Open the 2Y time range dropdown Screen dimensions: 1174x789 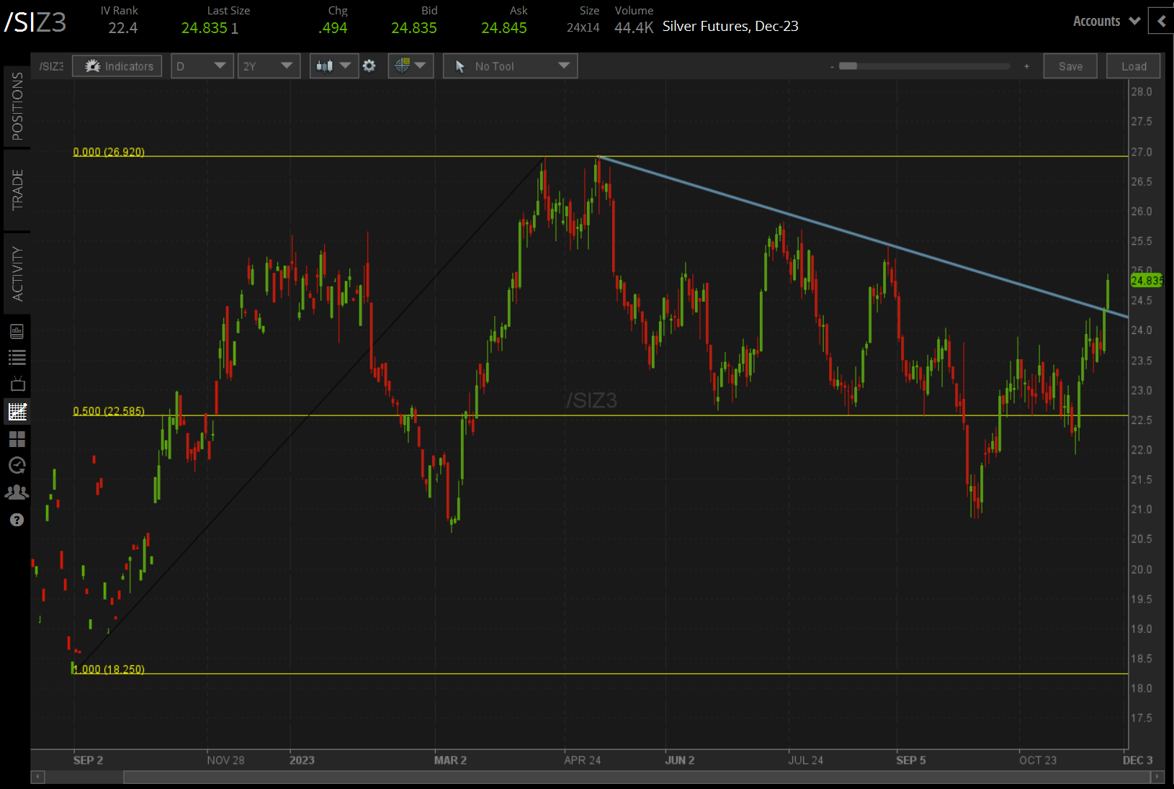coord(269,66)
